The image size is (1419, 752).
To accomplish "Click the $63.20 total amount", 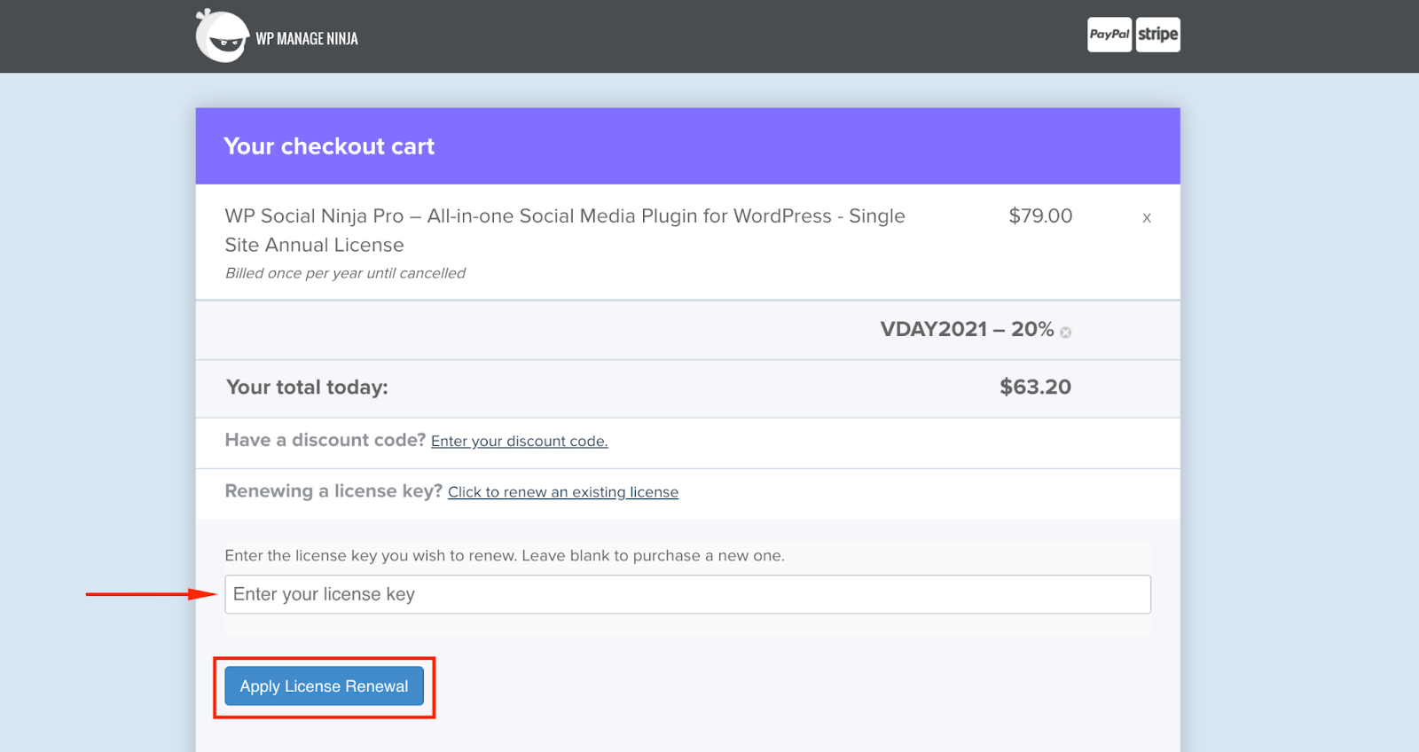I will tap(1035, 388).
